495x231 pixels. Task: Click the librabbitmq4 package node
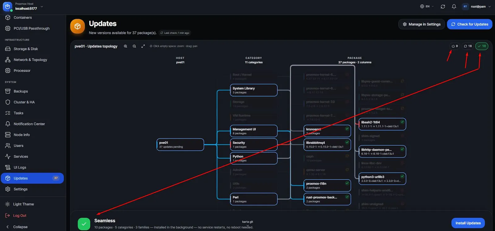tap(327, 145)
